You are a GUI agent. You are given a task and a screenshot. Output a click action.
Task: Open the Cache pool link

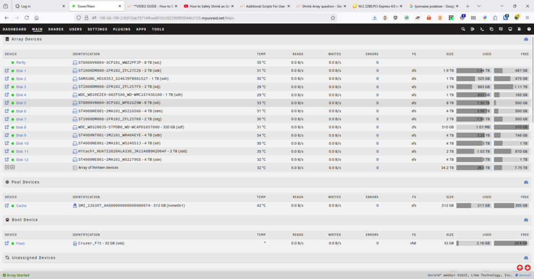(21, 206)
